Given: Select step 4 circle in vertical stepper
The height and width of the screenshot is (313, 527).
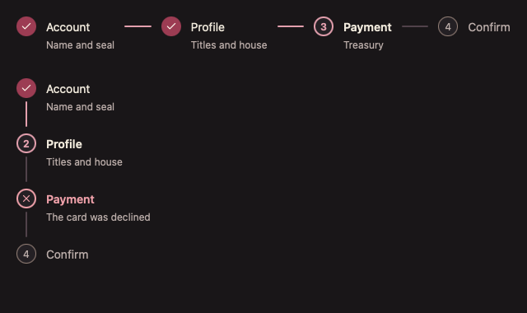Looking at the screenshot, I should (x=26, y=254).
